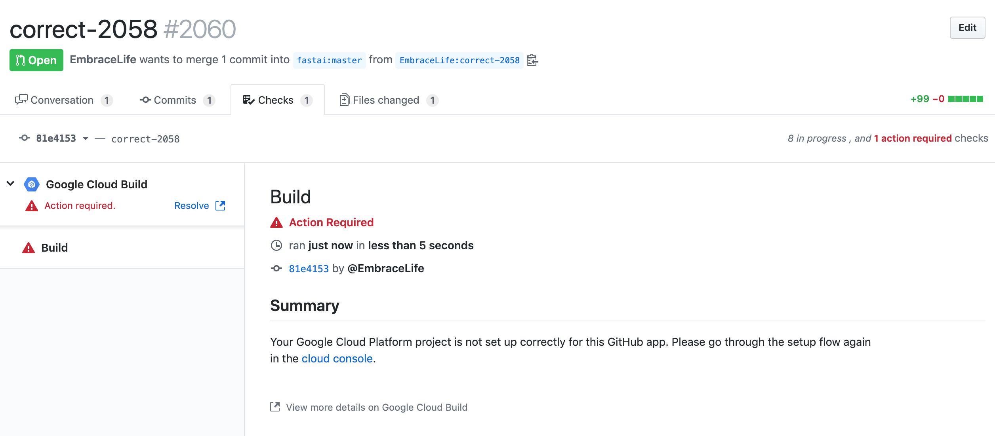The height and width of the screenshot is (436, 995).
Task: Follow the cloud console link
Action: (337, 358)
